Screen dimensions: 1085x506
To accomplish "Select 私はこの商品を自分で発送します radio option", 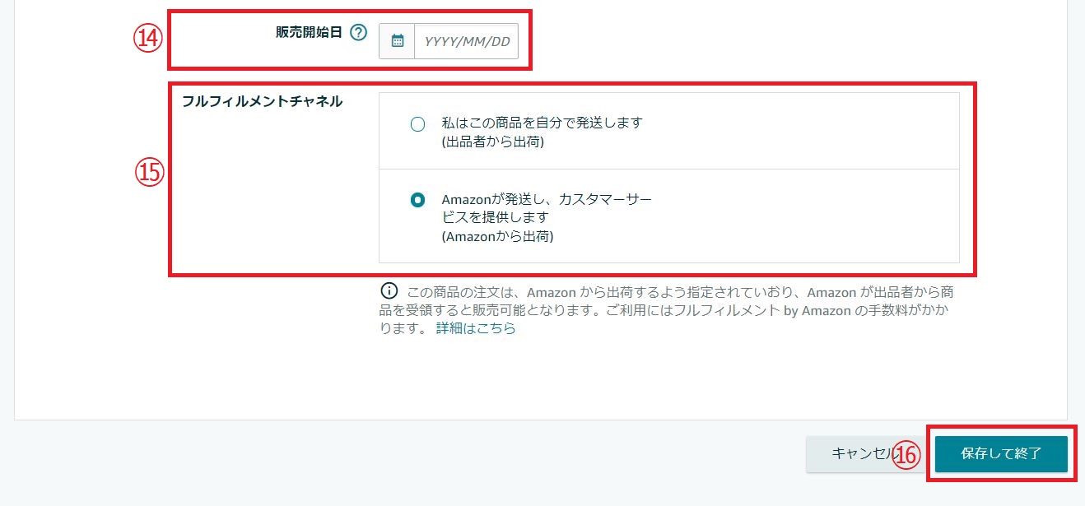I will 417,124.
